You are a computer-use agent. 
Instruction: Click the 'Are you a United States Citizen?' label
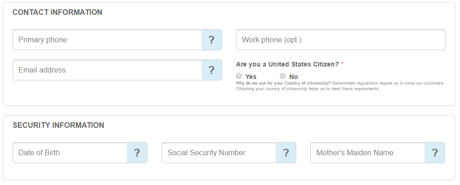point(287,64)
